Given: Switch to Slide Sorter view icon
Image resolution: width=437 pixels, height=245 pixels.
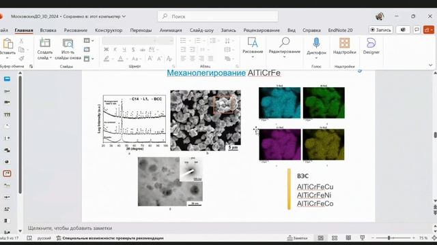Looking at the screenshot, I should (x=335, y=238).
